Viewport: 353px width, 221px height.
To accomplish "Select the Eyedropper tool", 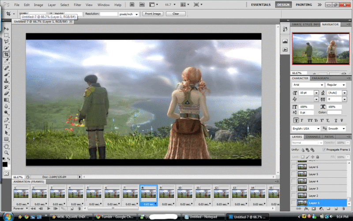I will [x=6, y=61].
